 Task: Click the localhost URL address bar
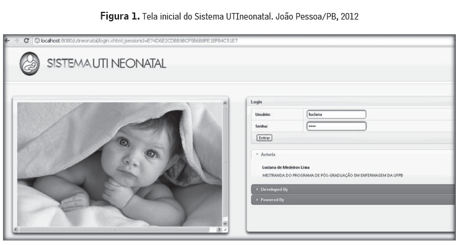[243, 41]
